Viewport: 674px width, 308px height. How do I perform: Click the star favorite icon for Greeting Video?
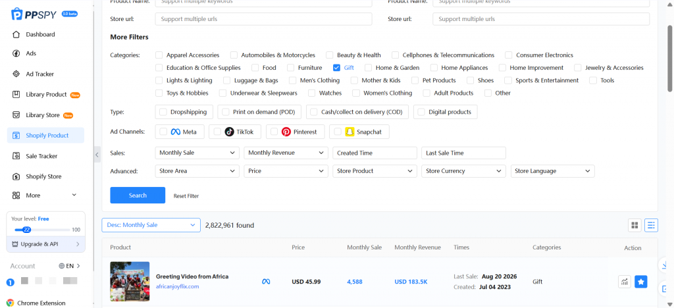click(641, 282)
